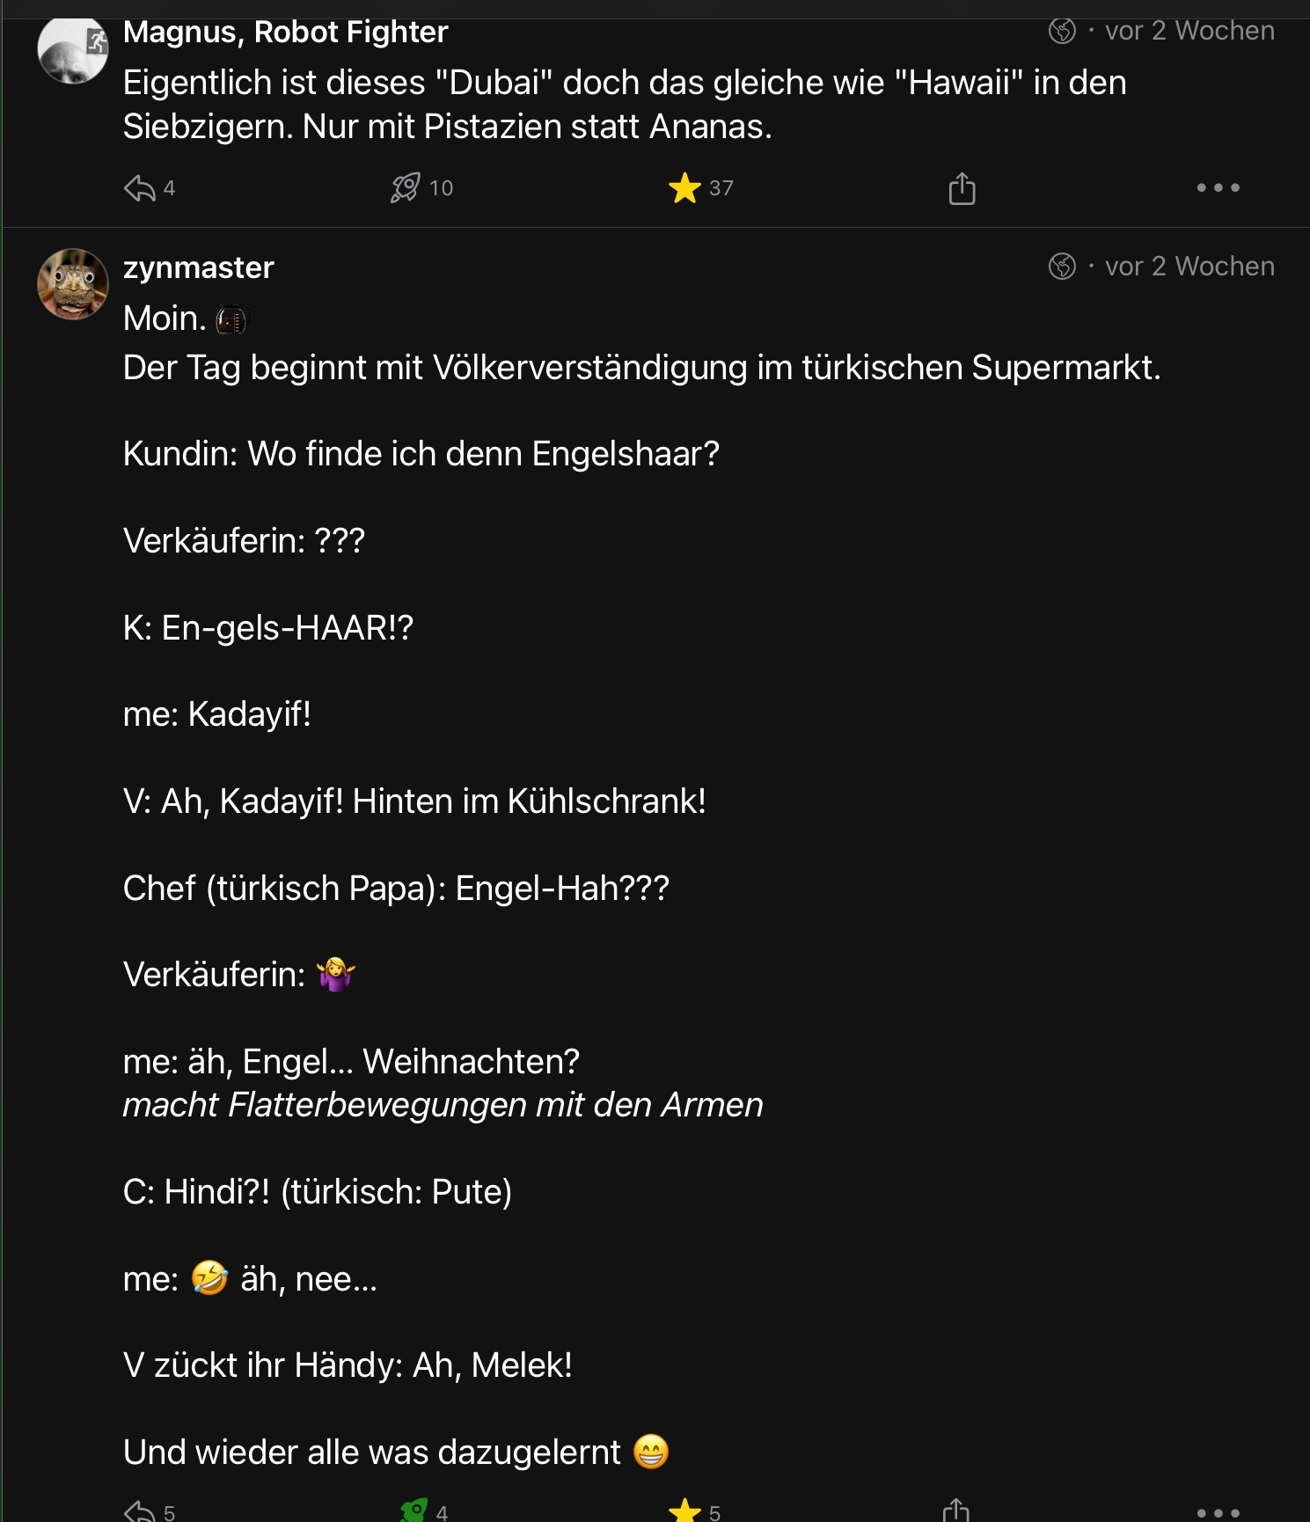Image resolution: width=1310 pixels, height=1522 pixels.
Task: Tap zynmaster's turtle avatar
Action: coord(72,284)
